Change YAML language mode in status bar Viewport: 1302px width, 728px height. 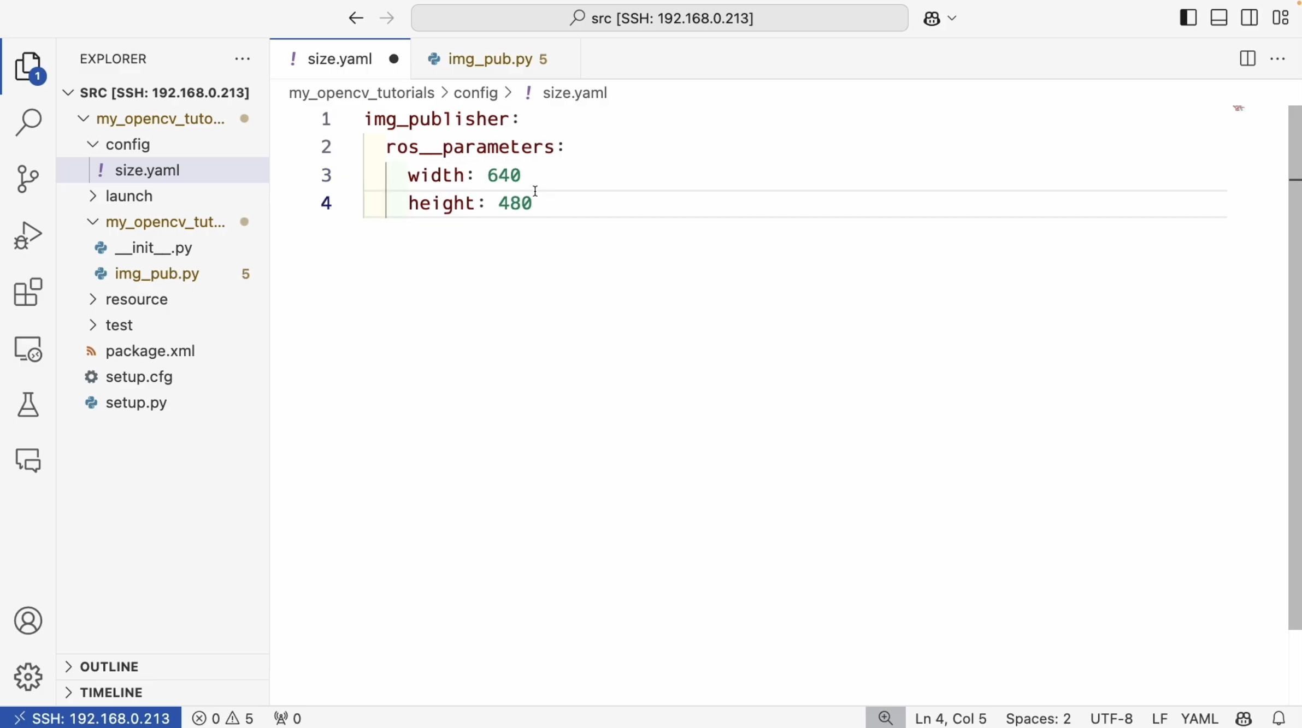pos(1199,718)
